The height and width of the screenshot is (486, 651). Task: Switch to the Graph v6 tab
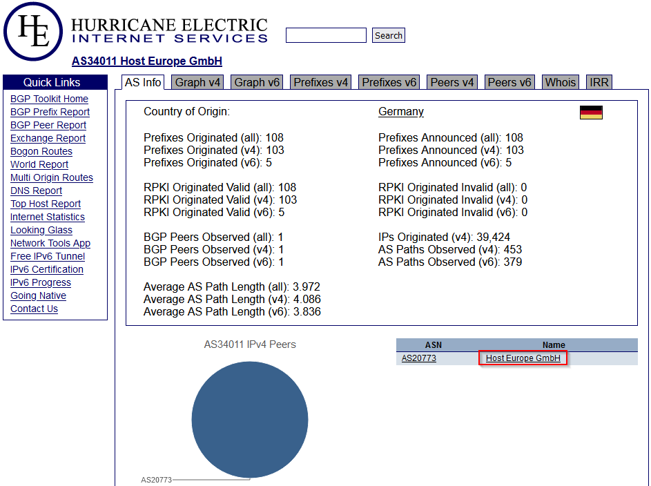click(x=257, y=82)
